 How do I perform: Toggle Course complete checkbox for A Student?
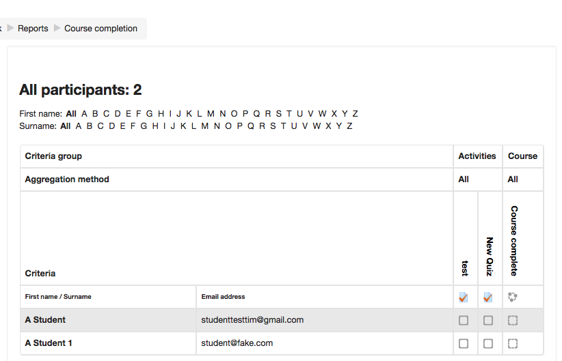[513, 320]
